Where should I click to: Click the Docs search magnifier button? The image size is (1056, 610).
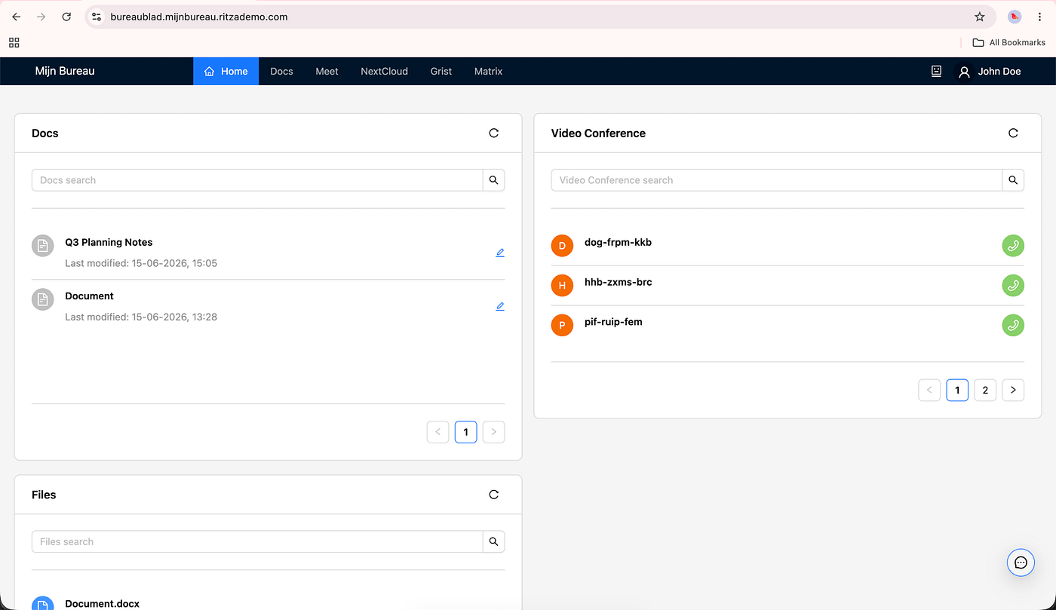point(494,180)
